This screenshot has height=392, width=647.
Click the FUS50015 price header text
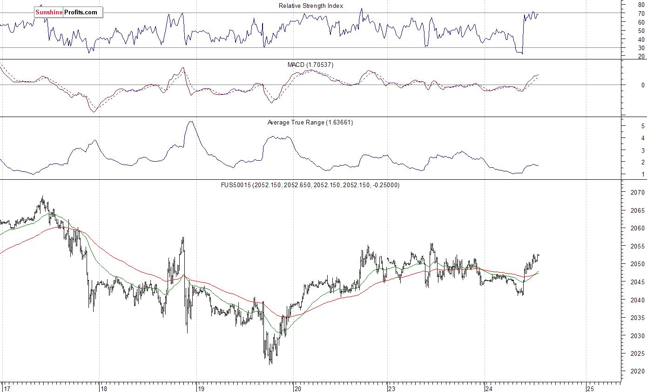(x=310, y=185)
